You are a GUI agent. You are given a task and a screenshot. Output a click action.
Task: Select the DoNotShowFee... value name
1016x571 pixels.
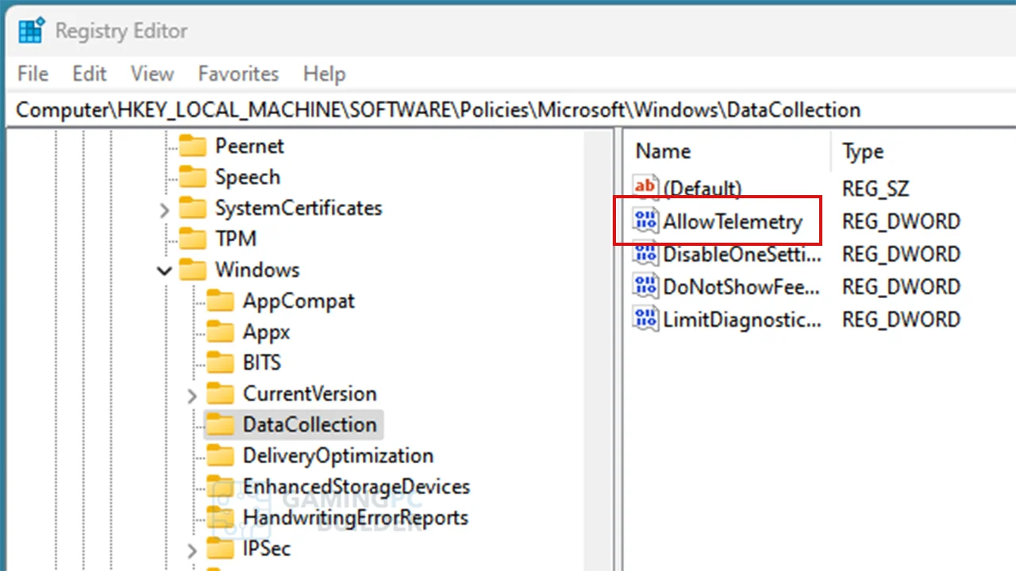[x=742, y=286]
